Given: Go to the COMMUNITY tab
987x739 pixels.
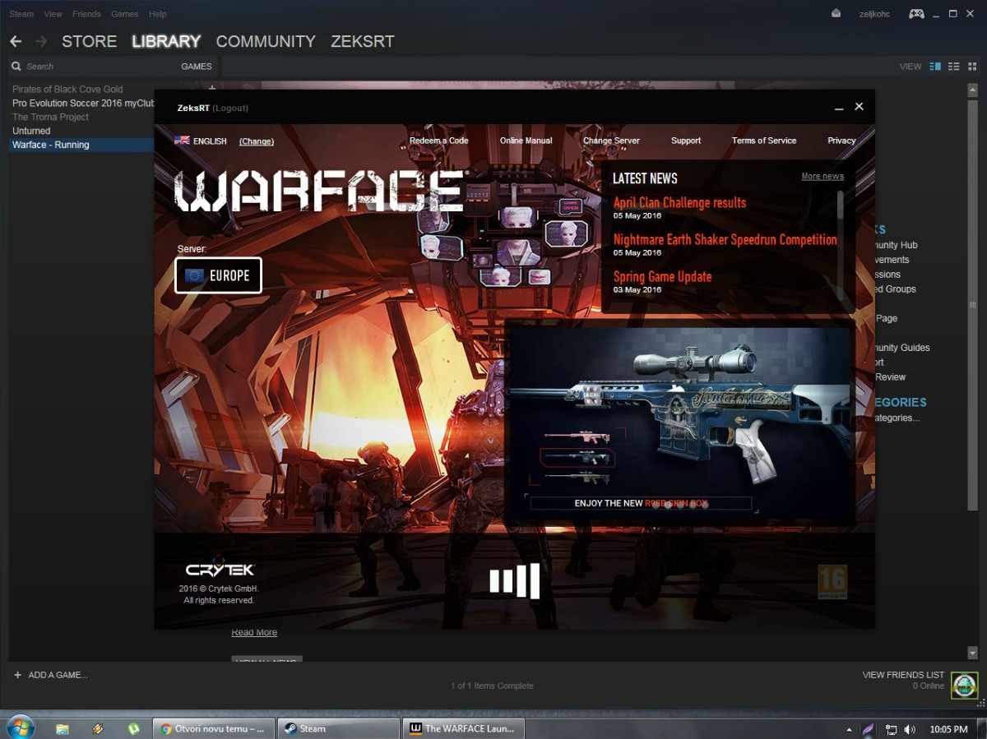Looking at the screenshot, I should [266, 41].
